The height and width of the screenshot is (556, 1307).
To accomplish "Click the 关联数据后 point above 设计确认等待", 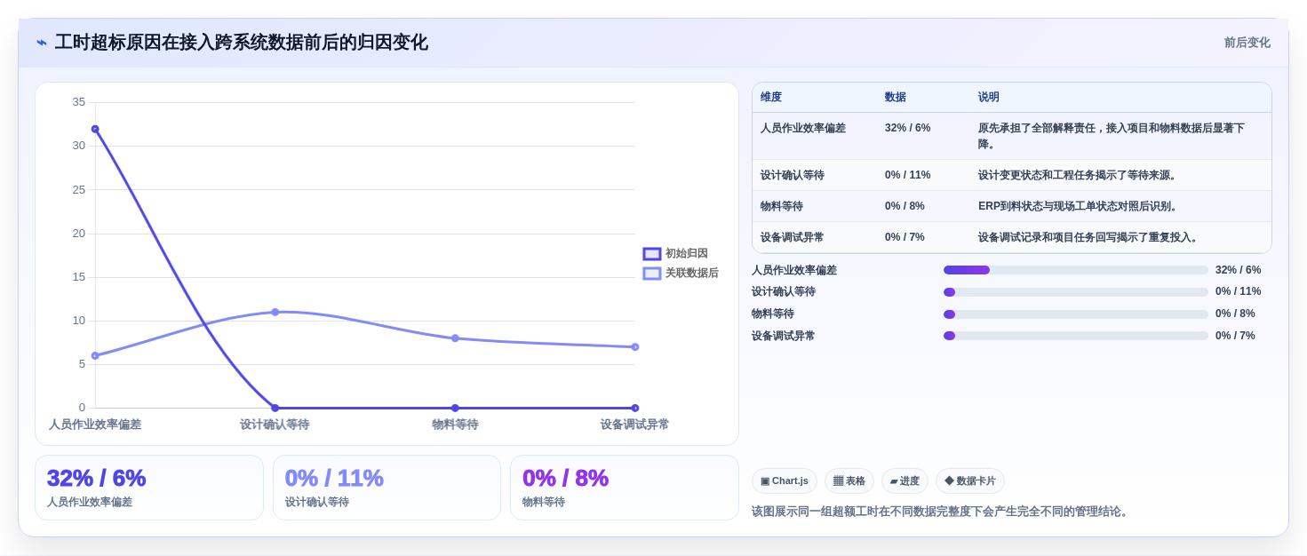I will (275, 312).
